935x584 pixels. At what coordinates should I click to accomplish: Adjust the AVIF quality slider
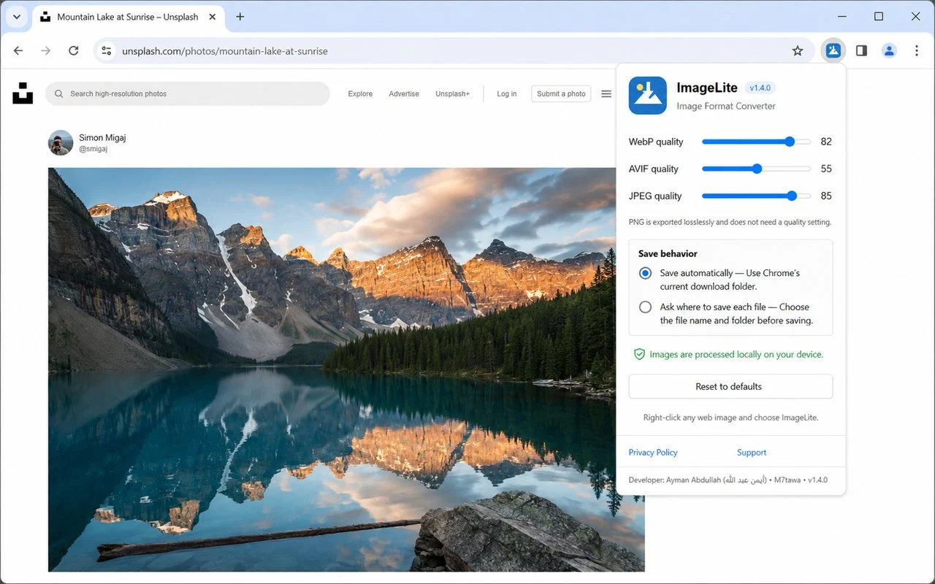pos(756,169)
